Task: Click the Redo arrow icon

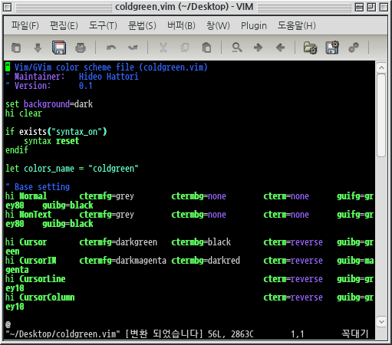Action: 133,48
